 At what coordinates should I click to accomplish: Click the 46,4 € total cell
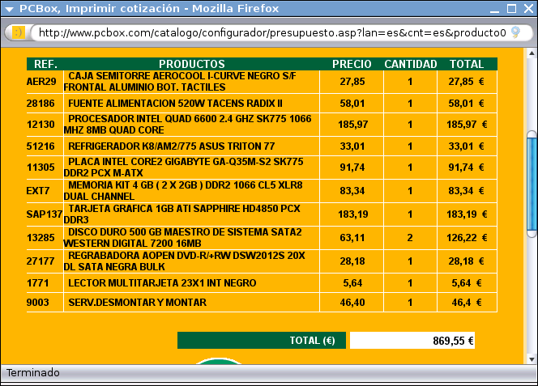[467, 303]
